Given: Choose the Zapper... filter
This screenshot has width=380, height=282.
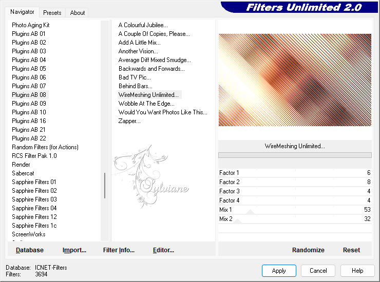Looking at the screenshot, I should 129,121.
